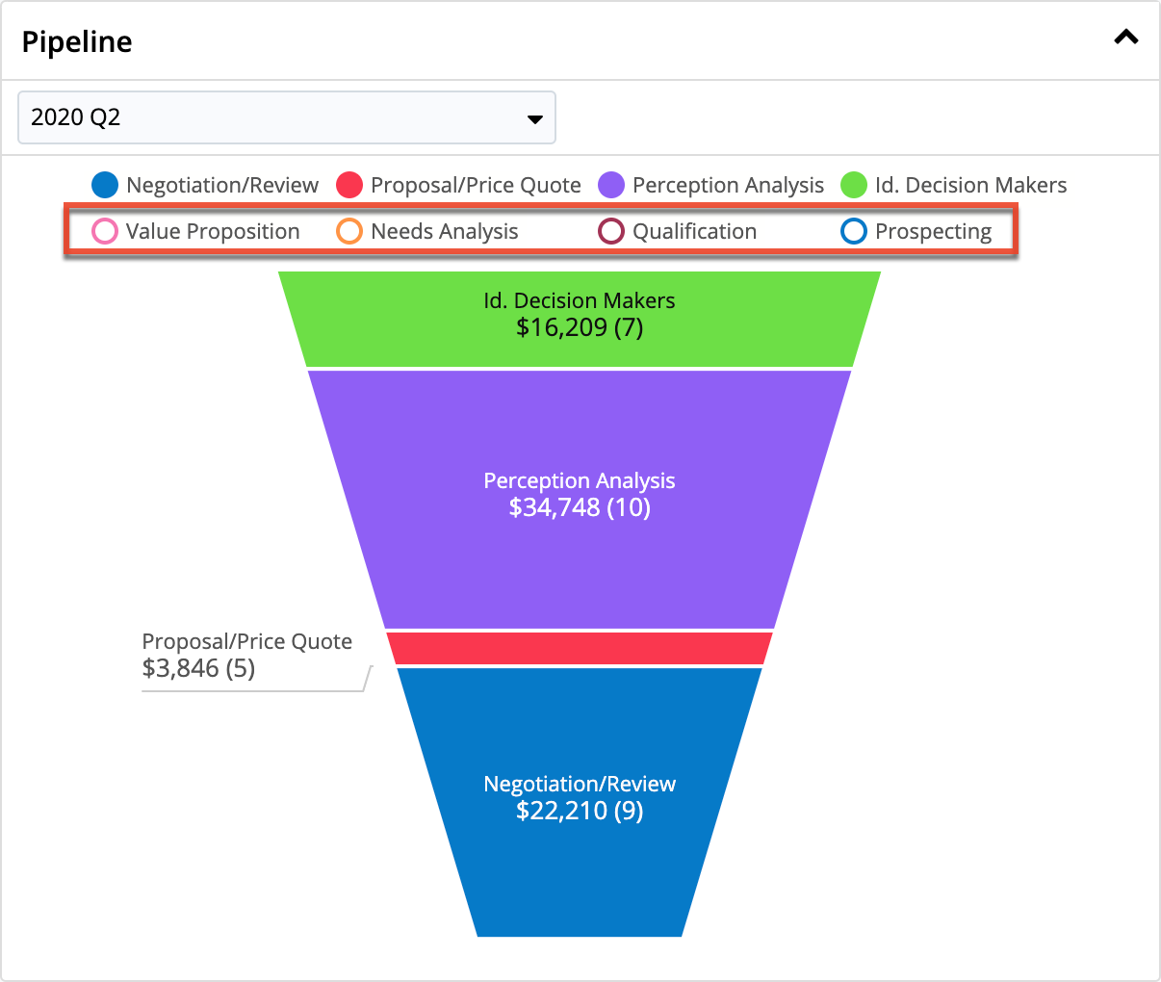1161x982 pixels.
Task: Enable the Prospecting legend circle
Action: click(854, 231)
